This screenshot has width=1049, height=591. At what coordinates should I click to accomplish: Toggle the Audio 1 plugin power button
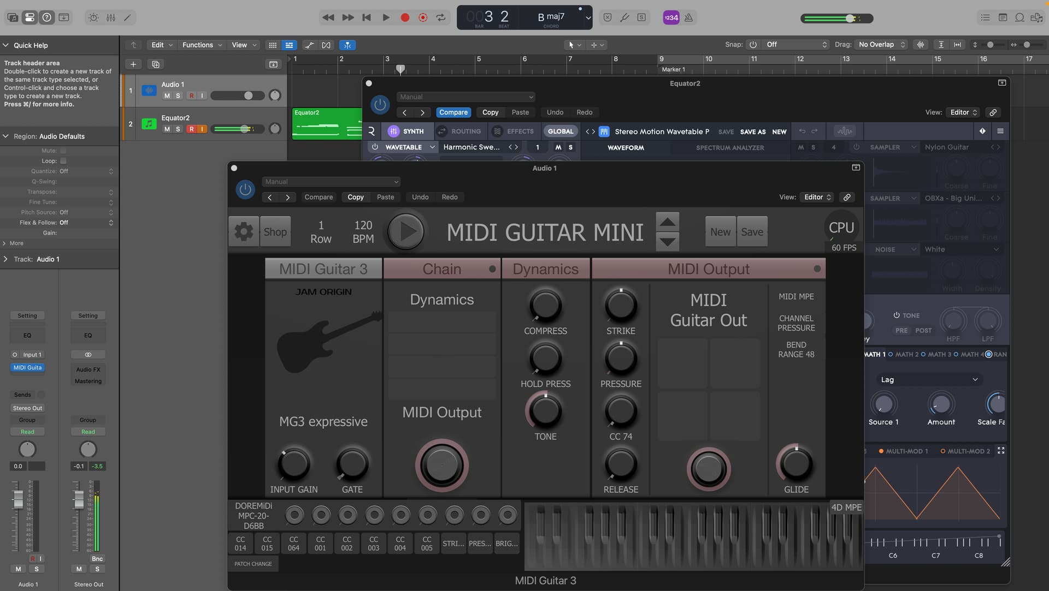pos(245,189)
